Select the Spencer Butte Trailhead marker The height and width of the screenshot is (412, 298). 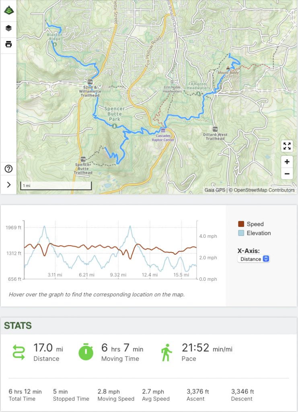[x=83, y=159]
